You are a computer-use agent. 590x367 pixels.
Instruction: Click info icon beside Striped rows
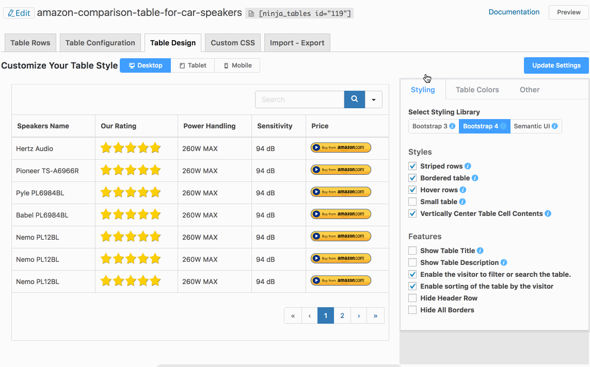coord(468,166)
